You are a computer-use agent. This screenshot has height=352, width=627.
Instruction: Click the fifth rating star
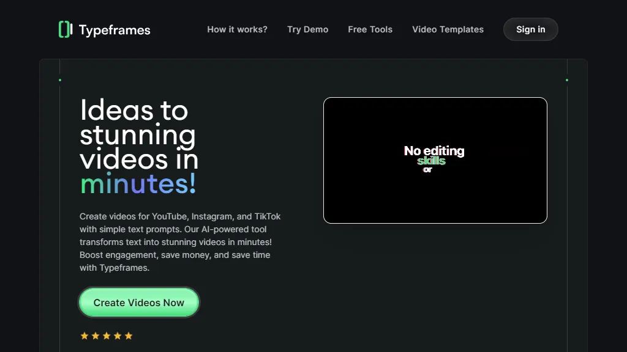129,335
